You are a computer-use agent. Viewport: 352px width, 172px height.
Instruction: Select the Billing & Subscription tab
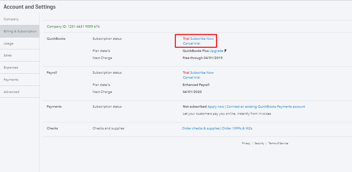tap(20, 31)
